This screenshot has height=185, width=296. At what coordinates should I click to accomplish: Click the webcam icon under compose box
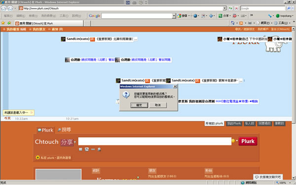click(x=99, y=149)
